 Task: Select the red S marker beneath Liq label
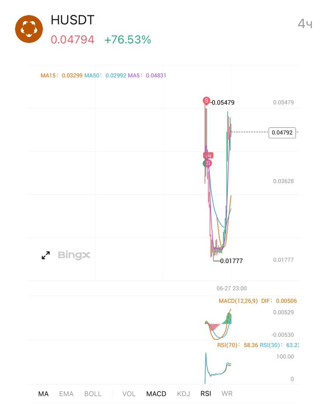click(208, 163)
